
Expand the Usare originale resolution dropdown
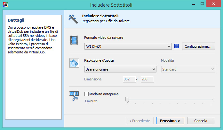coord(120,69)
